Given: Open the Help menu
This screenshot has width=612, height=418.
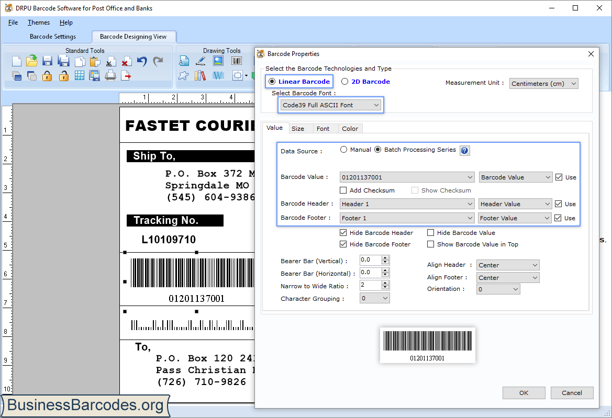Looking at the screenshot, I should click(x=66, y=22).
